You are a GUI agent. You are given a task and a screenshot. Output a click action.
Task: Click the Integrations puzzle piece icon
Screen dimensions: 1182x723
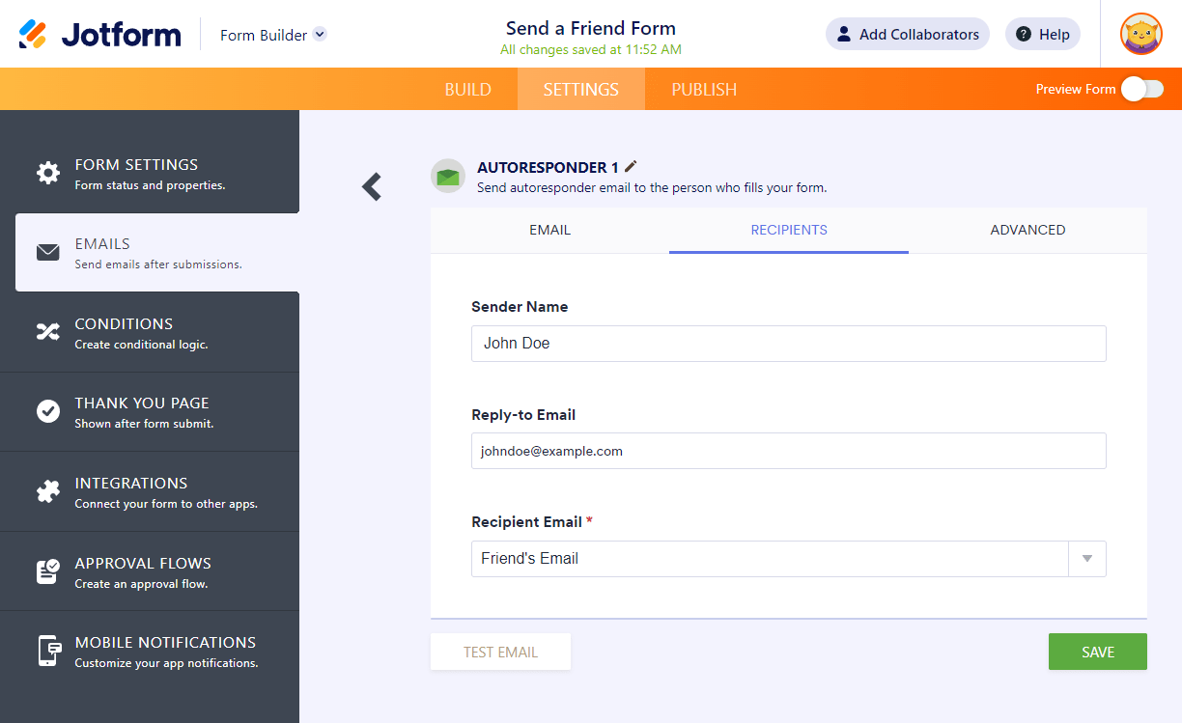point(47,491)
